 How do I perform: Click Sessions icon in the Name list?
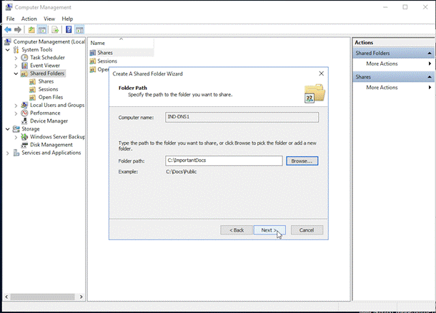pyautogui.click(x=93, y=61)
